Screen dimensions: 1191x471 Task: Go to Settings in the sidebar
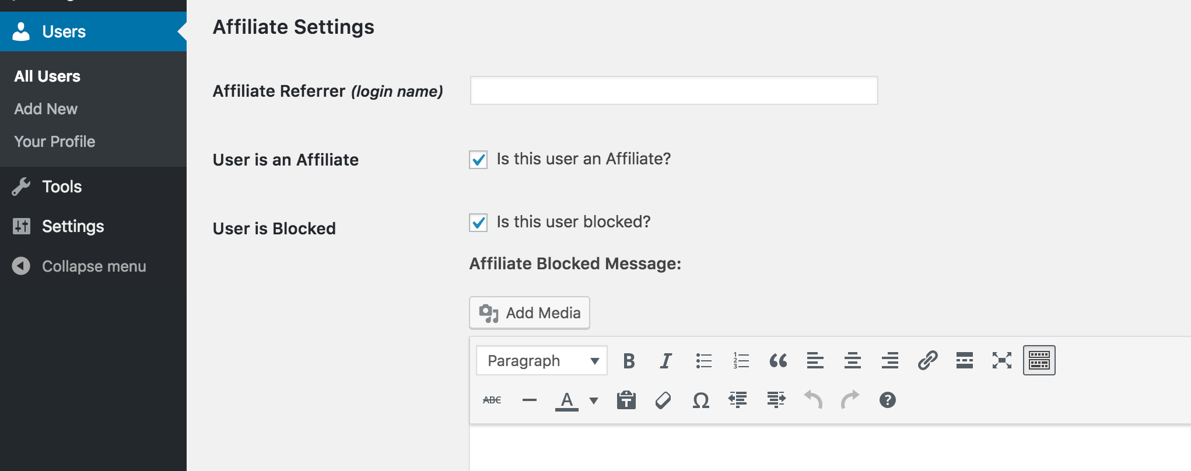click(72, 226)
